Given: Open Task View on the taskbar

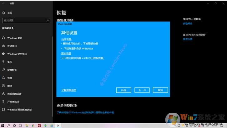Looking at the screenshot, I should (20, 126).
